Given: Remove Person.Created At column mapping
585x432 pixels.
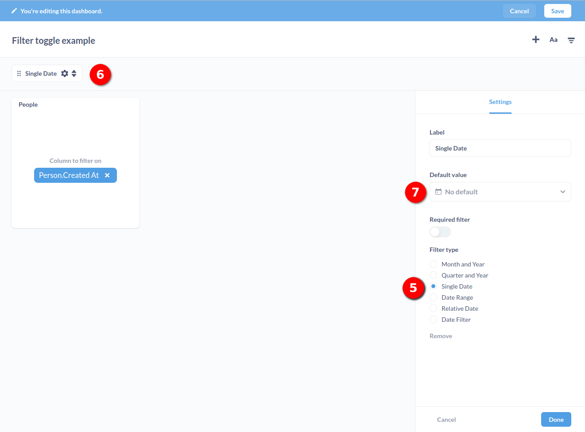Looking at the screenshot, I should (107, 175).
